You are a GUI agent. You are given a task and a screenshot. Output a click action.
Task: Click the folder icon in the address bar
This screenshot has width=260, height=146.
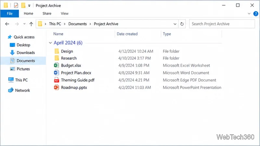click(x=40, y=24)
